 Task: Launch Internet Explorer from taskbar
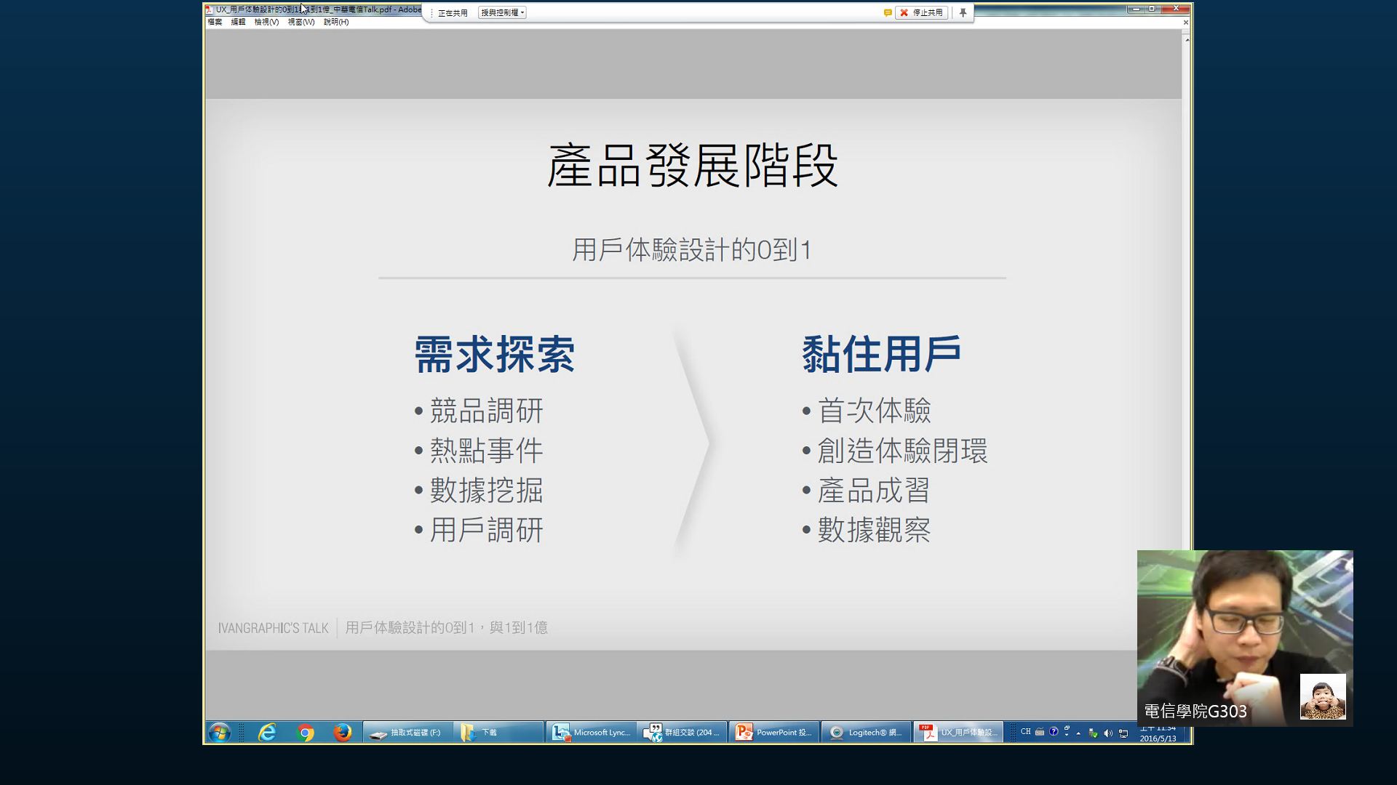267,732
